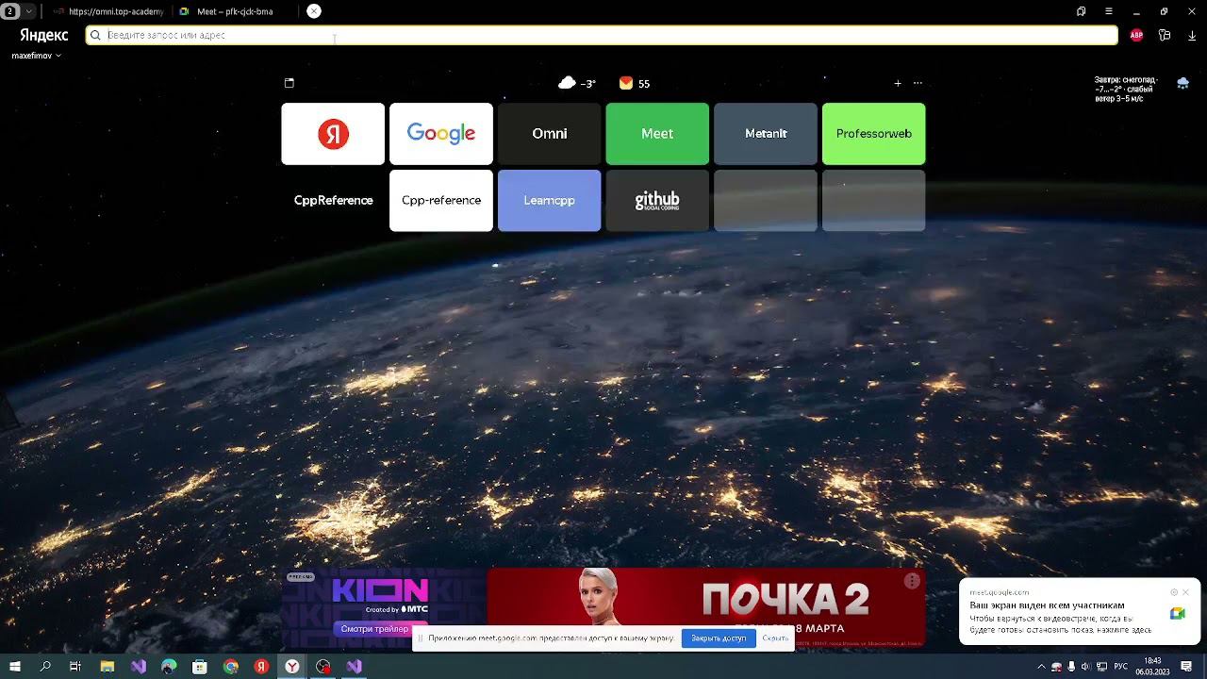This screenshot has width=1207, height=679.
Task: Open the Windows action center
Action: coord(1187,667)
